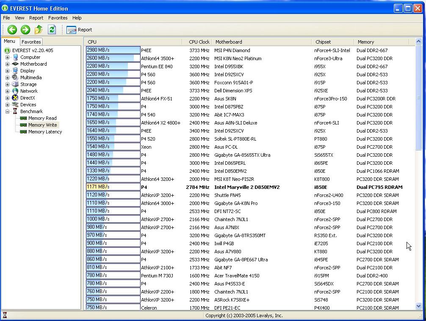Click the nForce3Pro-150 chipset cell
426x321 pixels.
click(x=331, y=99)
